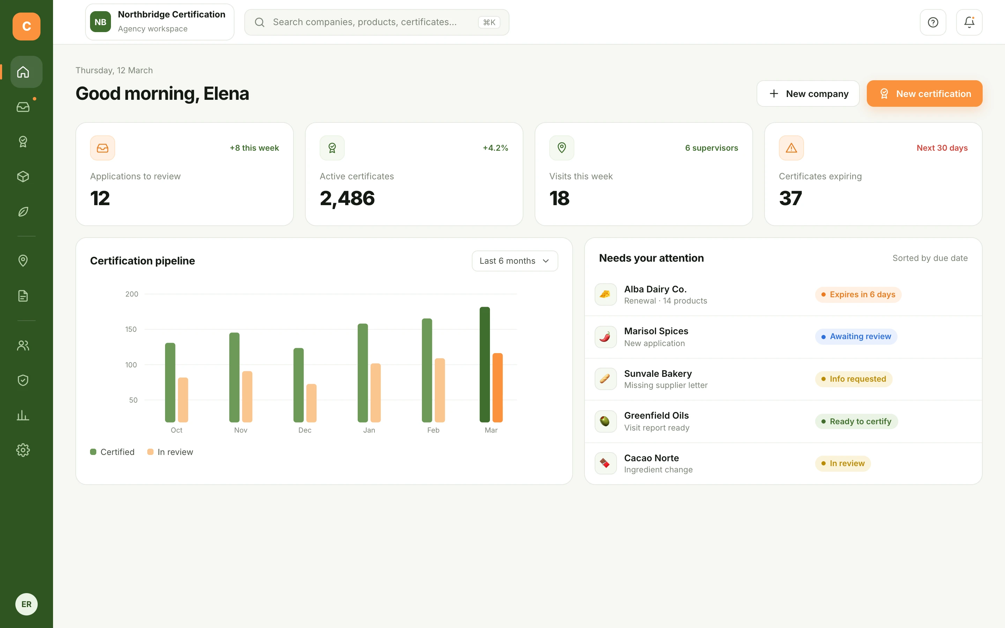1005x628 pixels.
Task: Open the Certificates expiring card
Action: [x=873, y=174]
